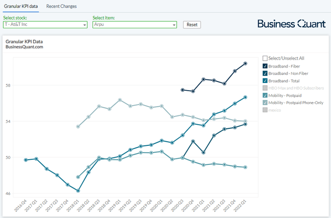
Task: Click the Mobility - Postpaid 2022 Q1 data point
Action: click(245, 167)
